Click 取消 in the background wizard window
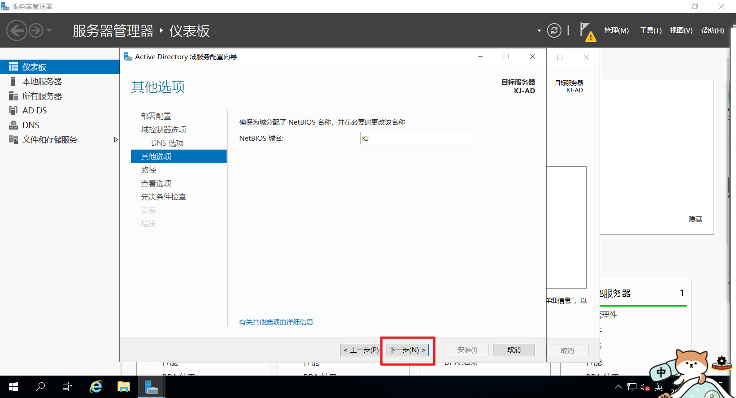 click(x=567, y=351)
